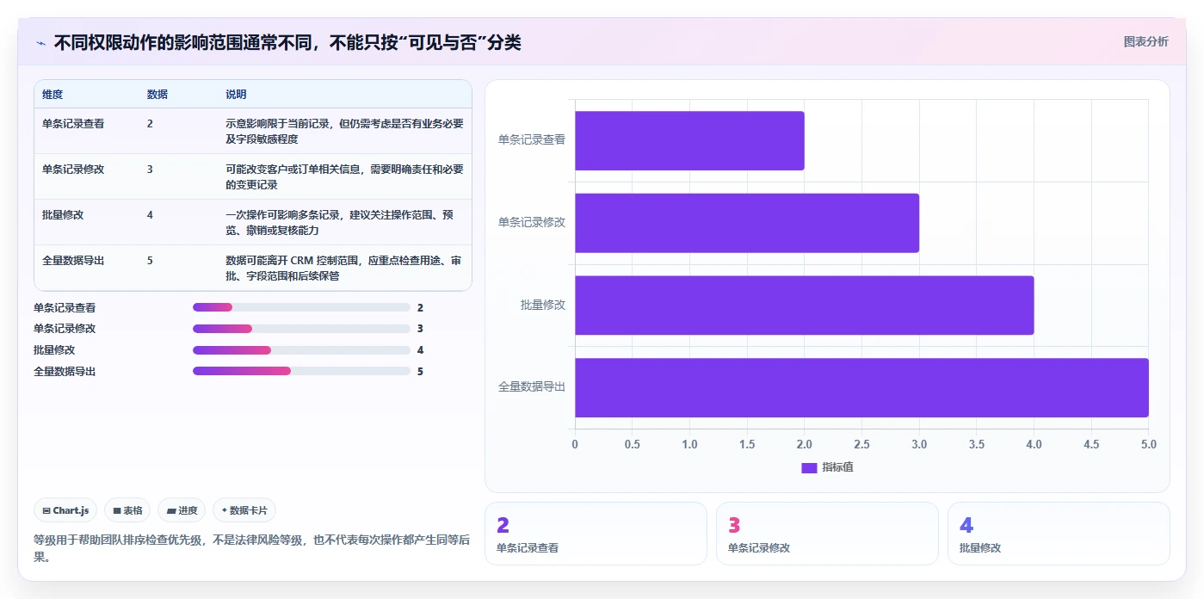1204x599 pixels.
Task: Click the page title about 权限动作
Action: point(287,42)
